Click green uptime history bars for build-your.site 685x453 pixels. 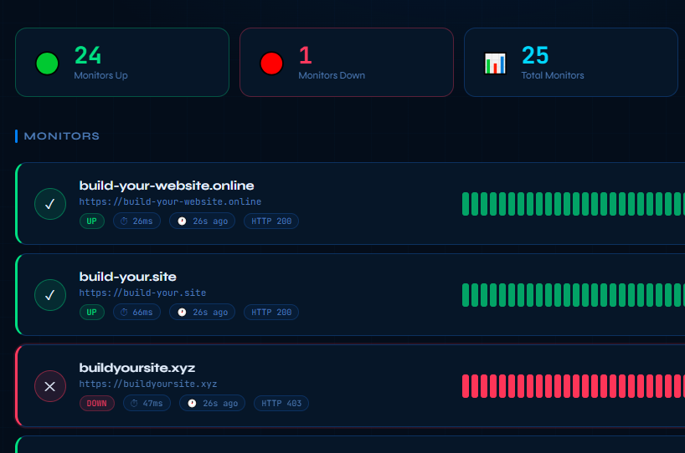pos(573,295)
